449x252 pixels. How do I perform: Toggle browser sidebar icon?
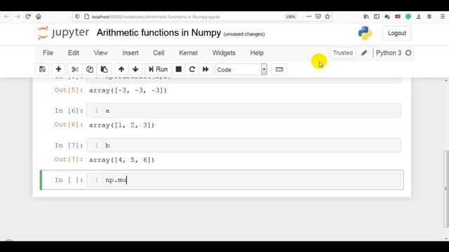pyautogui.click(x=377, y=17)
